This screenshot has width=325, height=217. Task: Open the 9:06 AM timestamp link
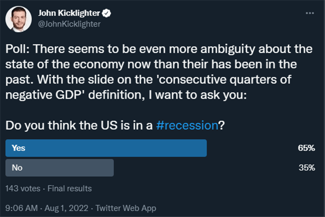[x=22, y=208]
